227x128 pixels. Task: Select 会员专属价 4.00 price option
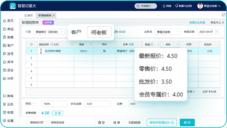pyautogui.click(x=161, y=94)
